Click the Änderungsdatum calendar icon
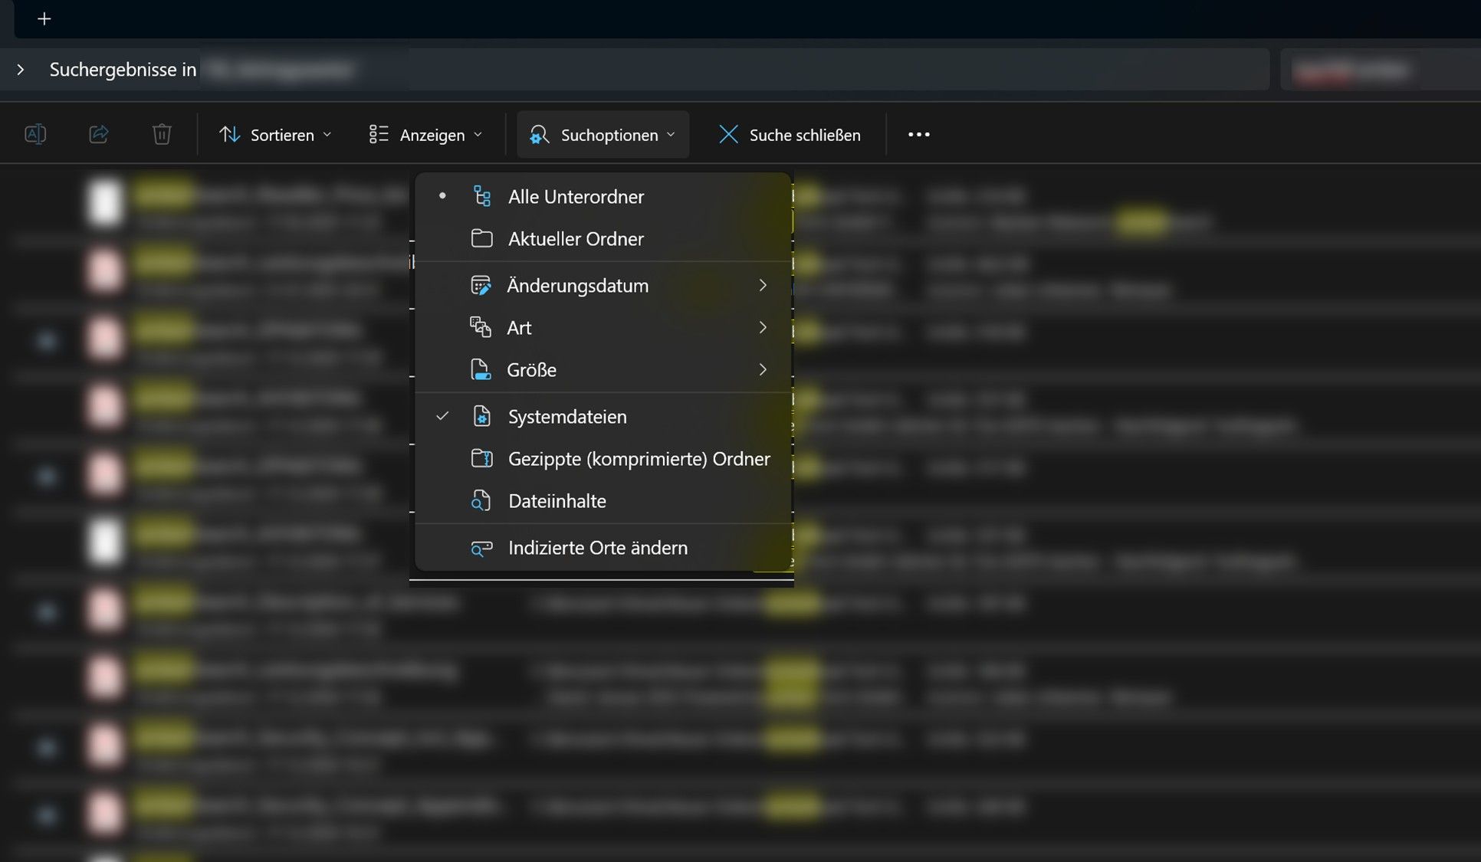 tap(481, 285)
